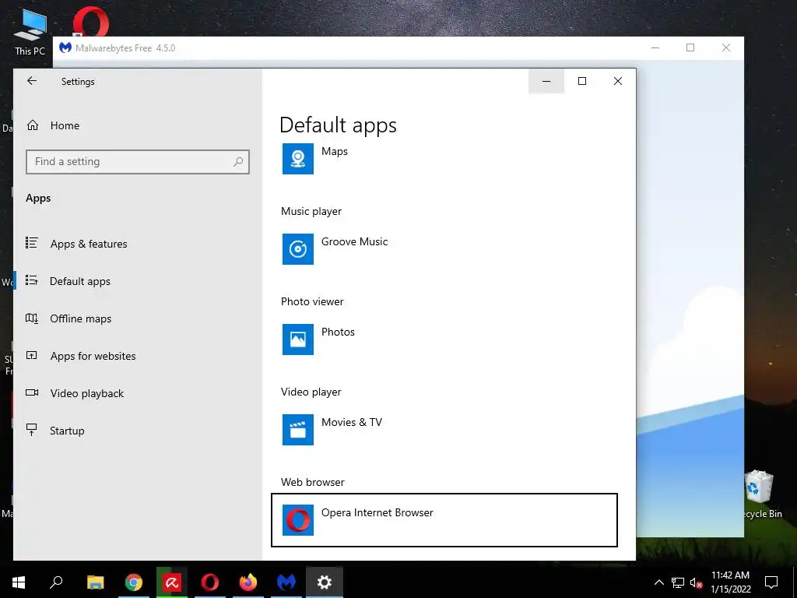
Task: Click the Groove Music tile icon
Action: (298, 249)
